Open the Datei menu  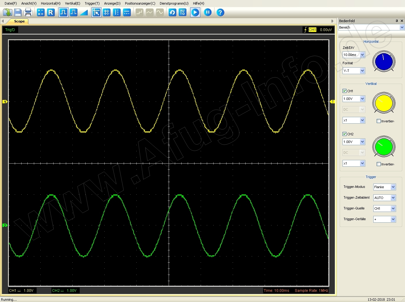10,3
